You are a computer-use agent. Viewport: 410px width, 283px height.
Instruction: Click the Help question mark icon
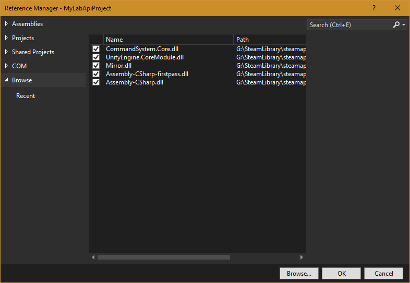(374, 8)
